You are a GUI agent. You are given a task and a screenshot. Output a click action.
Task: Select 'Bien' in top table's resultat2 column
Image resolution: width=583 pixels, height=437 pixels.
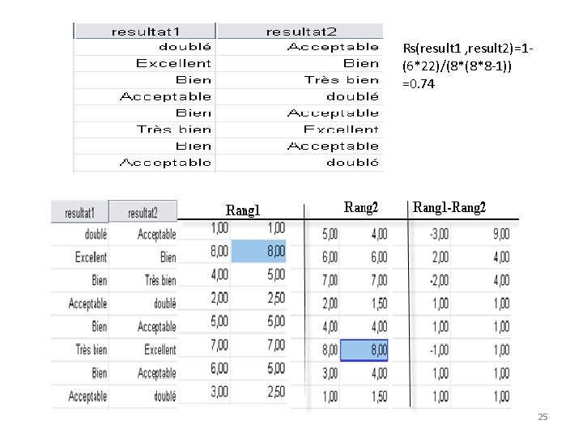pos(360,63)
